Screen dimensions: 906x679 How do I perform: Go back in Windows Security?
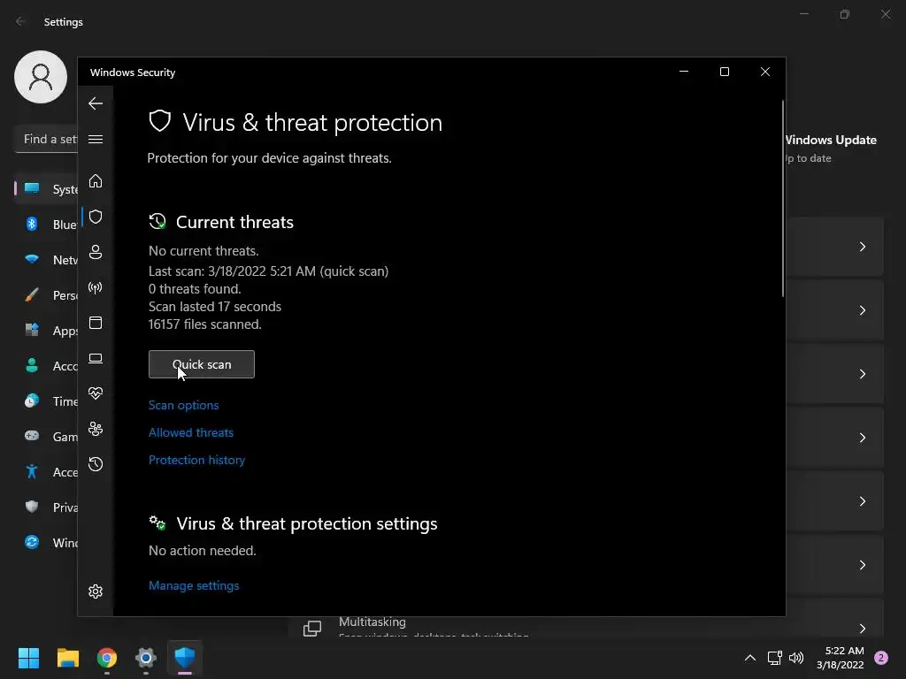(x=96, y=103)
